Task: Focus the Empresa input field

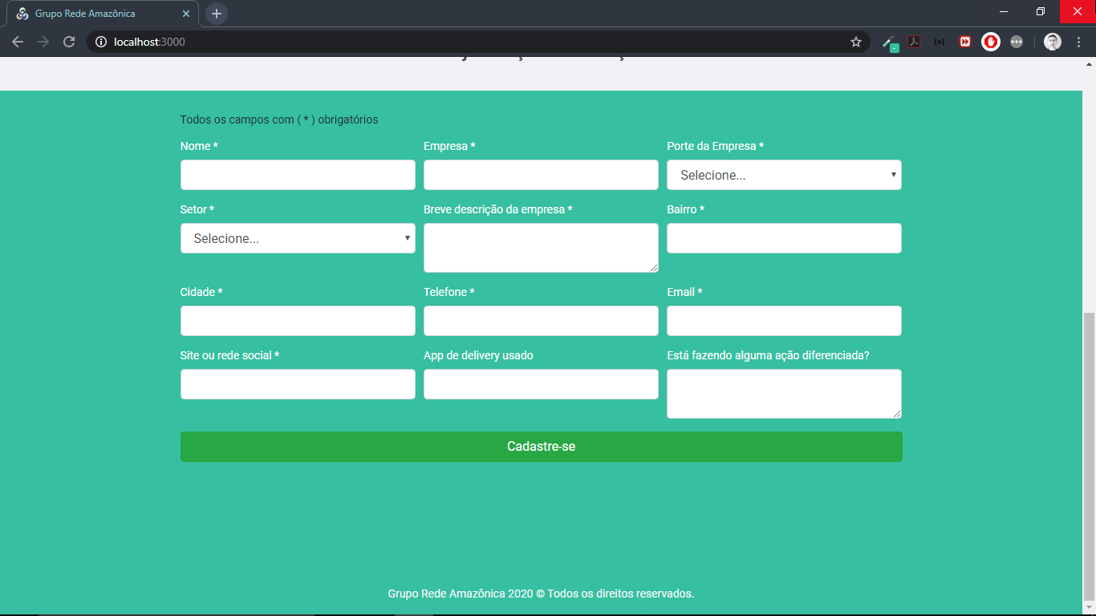Action: tap(541, 175)
